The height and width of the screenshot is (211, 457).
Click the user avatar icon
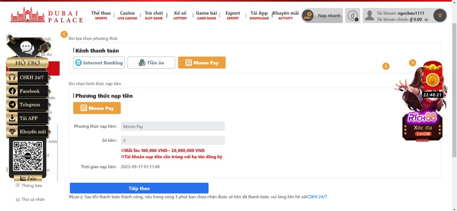coord(369,15)
